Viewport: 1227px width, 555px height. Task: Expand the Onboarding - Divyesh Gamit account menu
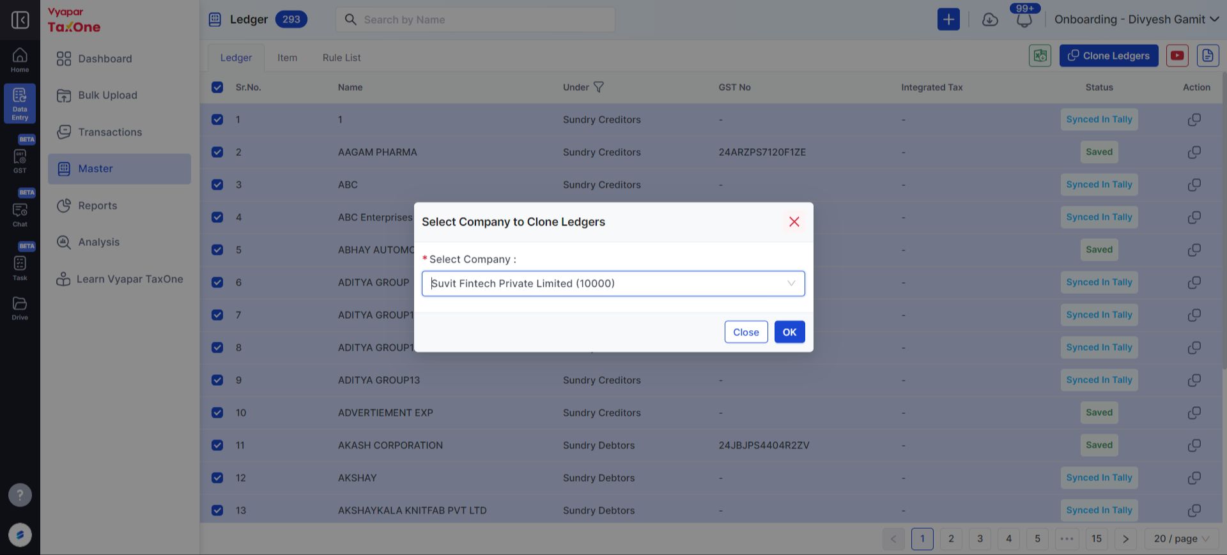click(x=1136, y=20)
